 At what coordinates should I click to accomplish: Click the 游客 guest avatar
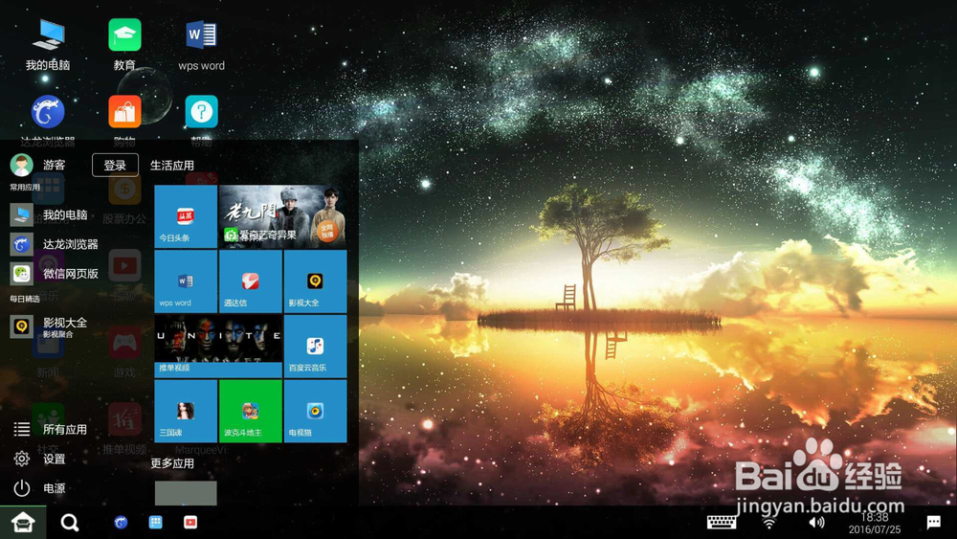click(x=21, y=165)
